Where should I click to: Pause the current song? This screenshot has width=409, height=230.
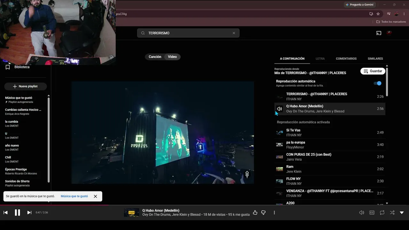pyautogui.click(x=17, y=213)
